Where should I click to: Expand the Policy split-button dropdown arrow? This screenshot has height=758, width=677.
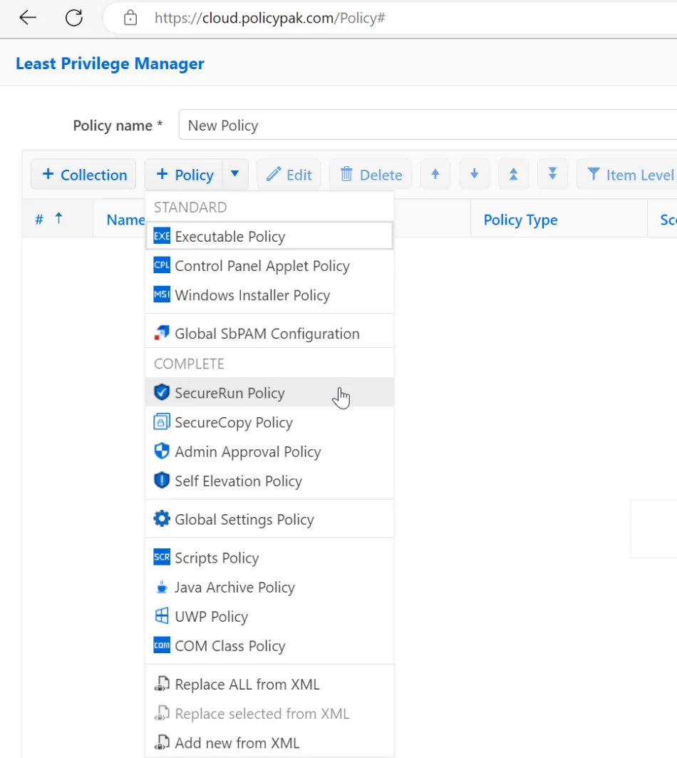coord(235,175)
